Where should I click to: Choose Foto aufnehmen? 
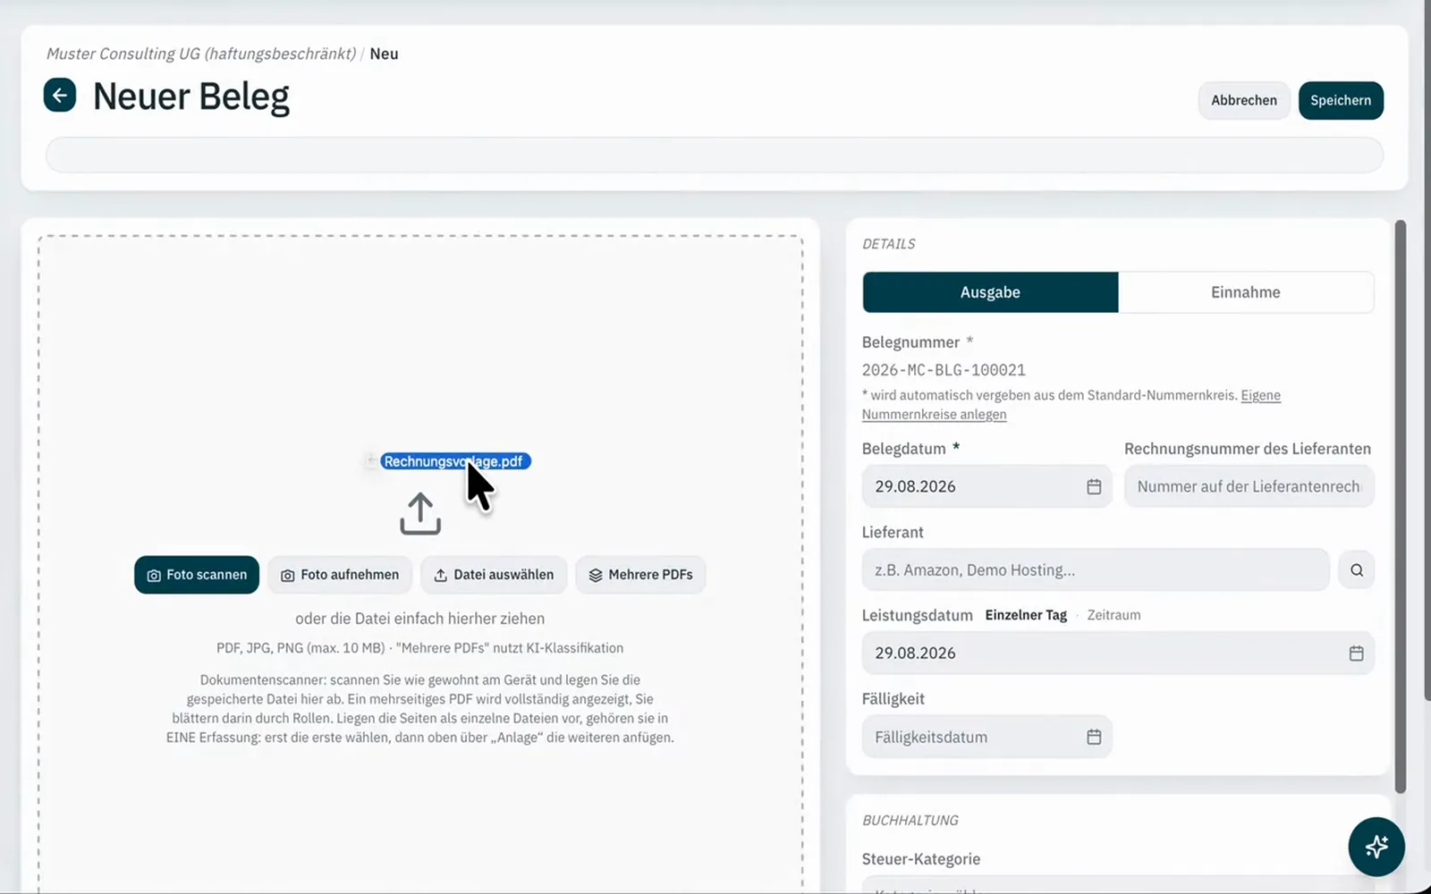tap(340, 575)
